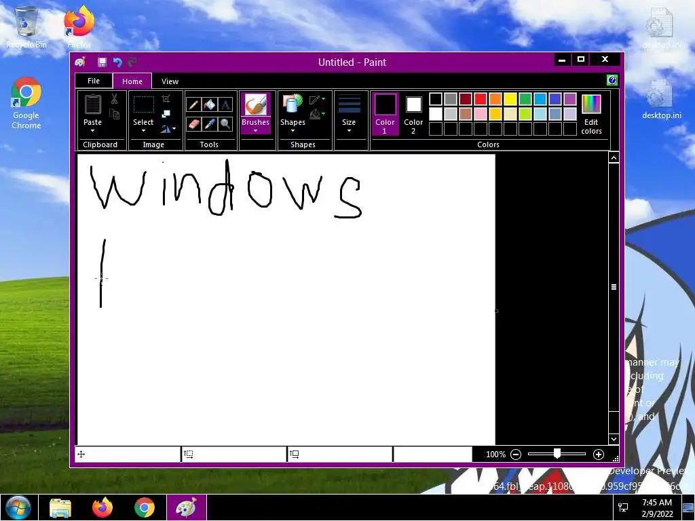Screen dimensions: 695x521
Task: Click the Paste clipboard icon
Action: [x=92, y=105]
